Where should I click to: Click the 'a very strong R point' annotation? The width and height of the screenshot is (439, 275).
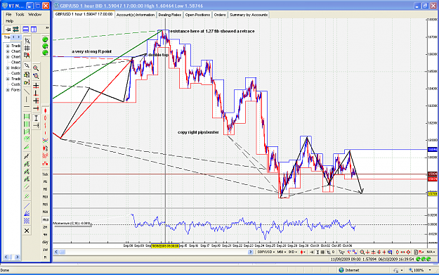(91, 51)
